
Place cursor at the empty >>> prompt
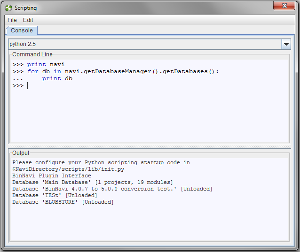coord(28,86)
